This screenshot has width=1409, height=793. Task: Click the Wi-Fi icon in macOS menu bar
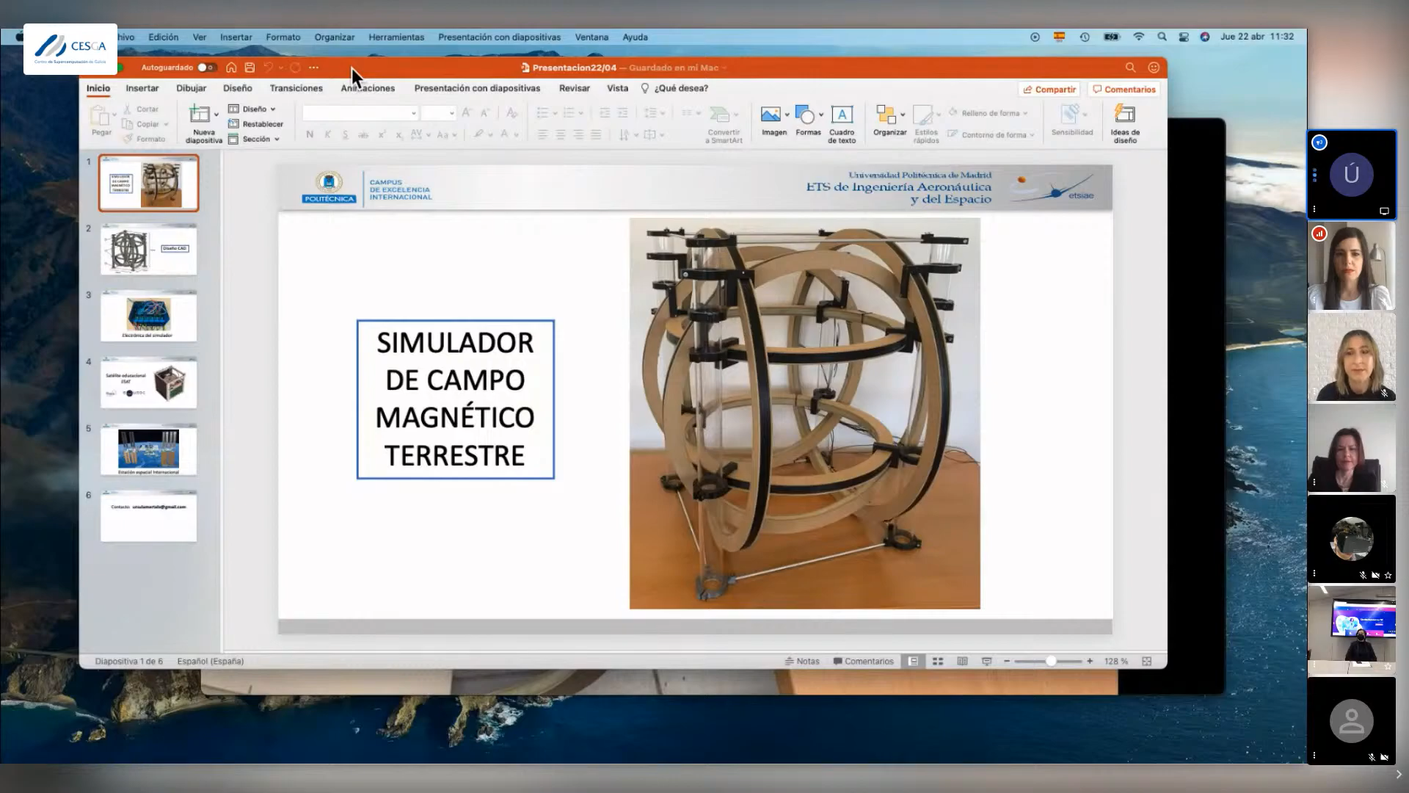[1139, 37]
